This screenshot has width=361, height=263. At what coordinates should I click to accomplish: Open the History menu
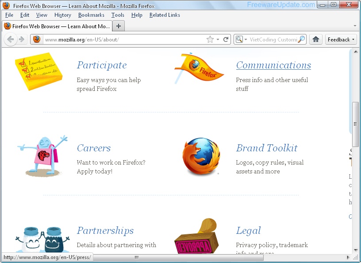(x=63, y=15)
